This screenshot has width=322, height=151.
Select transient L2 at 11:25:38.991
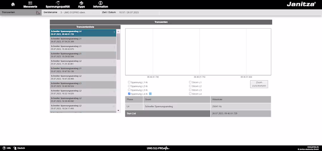pos(83,62)
